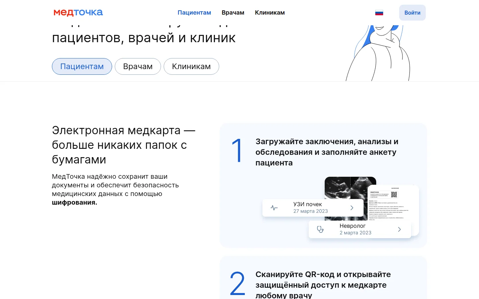Select the Russian flag language icon
479x299 pixels.
point(379,13)
